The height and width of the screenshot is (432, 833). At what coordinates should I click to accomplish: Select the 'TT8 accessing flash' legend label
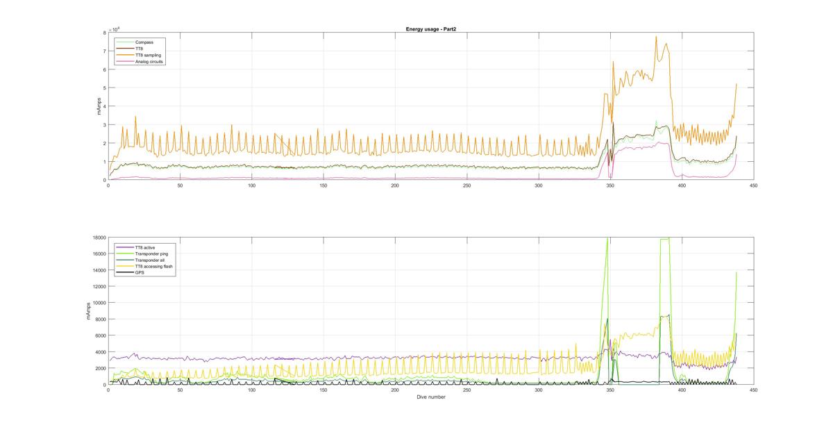coord(153,265)
